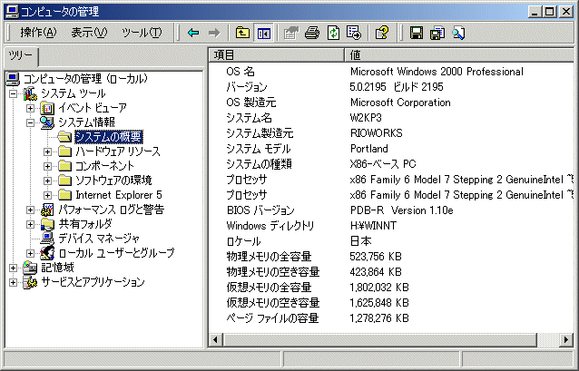This screenshot has height=371, width=579.
Task: Expand パフォーマンス ログと警告 node
Action: point(30,210)
